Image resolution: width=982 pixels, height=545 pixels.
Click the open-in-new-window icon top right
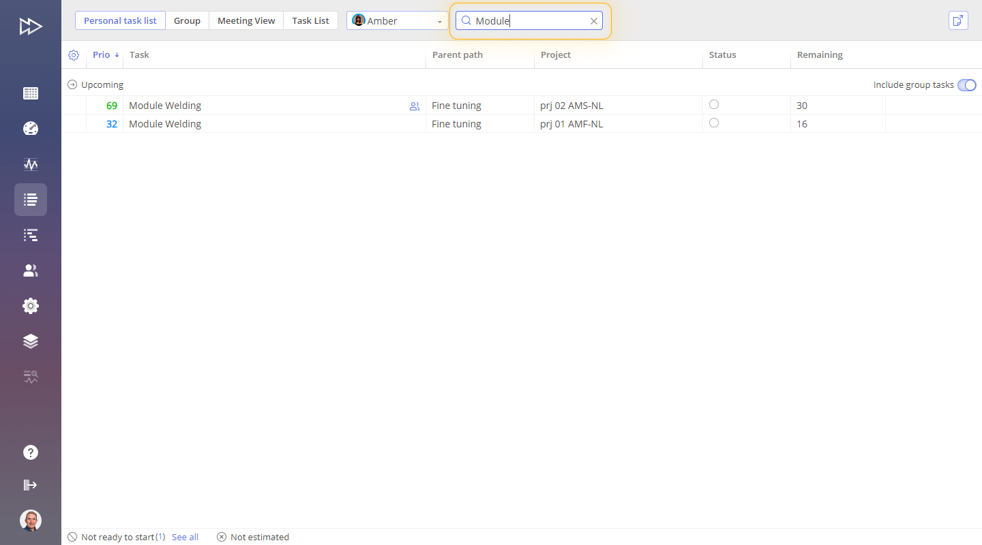(958, 20)
